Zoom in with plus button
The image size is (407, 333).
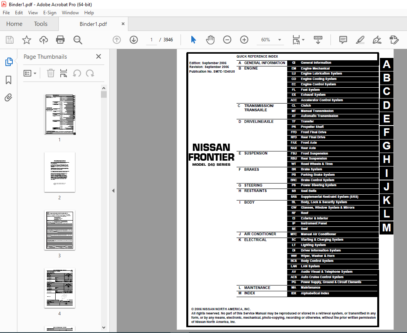[x=244, y=40]
